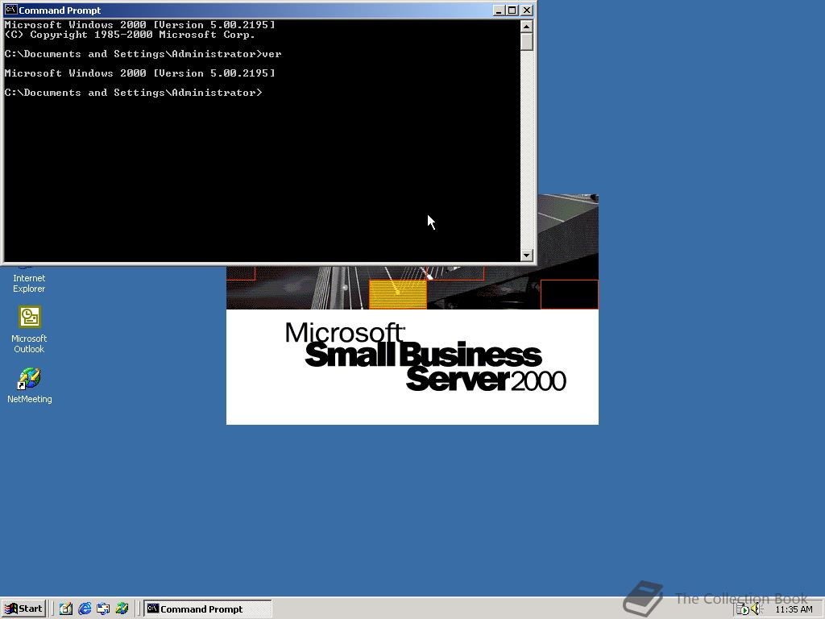Screen dimensions: 825x619
Task: Click the last empty Administrator> prompt line
Action: click(x=133, y=93)
